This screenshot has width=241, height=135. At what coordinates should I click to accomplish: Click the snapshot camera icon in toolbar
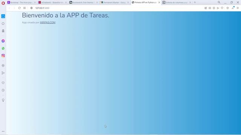click(x=210, y=8)
